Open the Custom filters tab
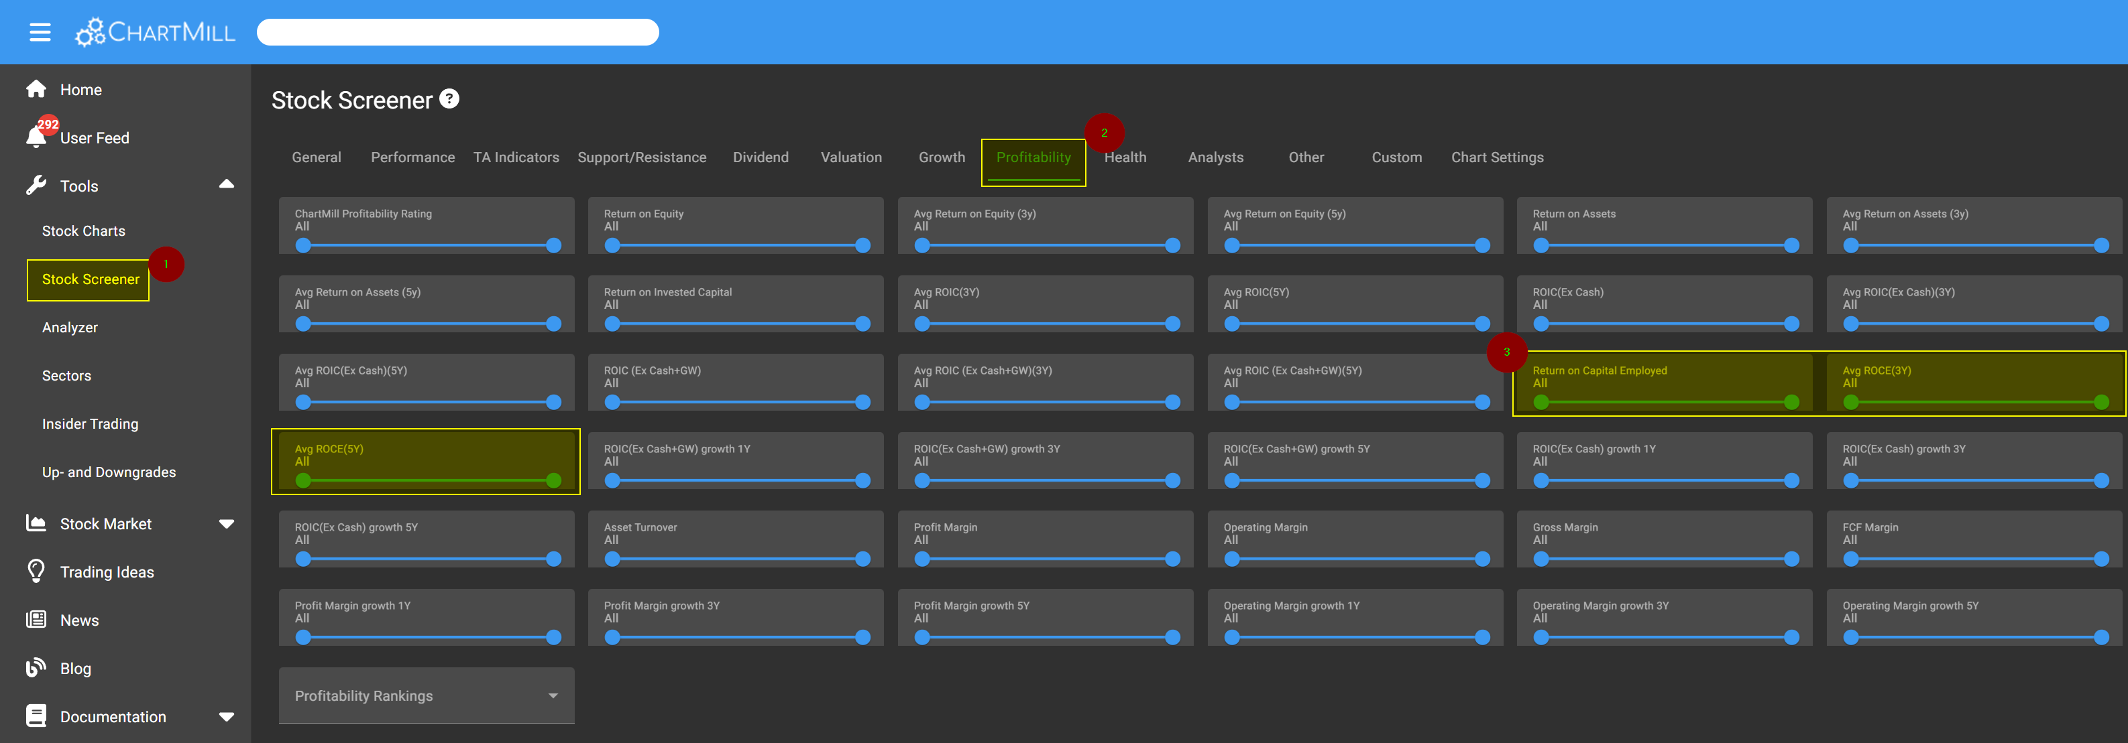The height and width of the screenshot is (743, 2128). coord(1396,157)
